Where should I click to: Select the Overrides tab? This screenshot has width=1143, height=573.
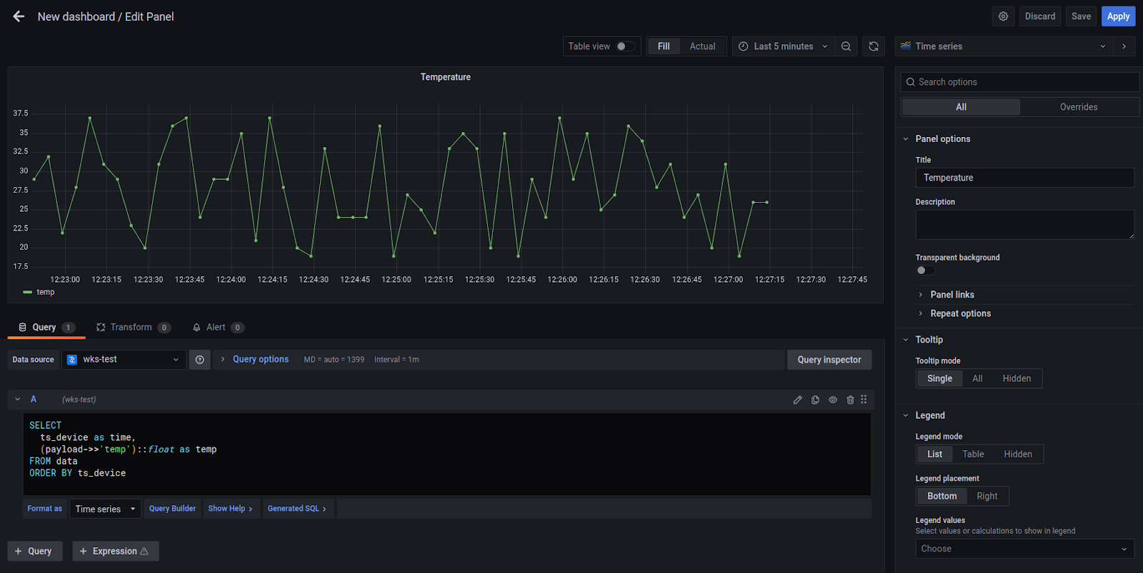(x=1079, y=107)
